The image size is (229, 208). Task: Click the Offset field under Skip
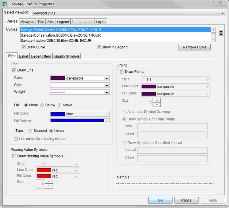pos(172,135)
